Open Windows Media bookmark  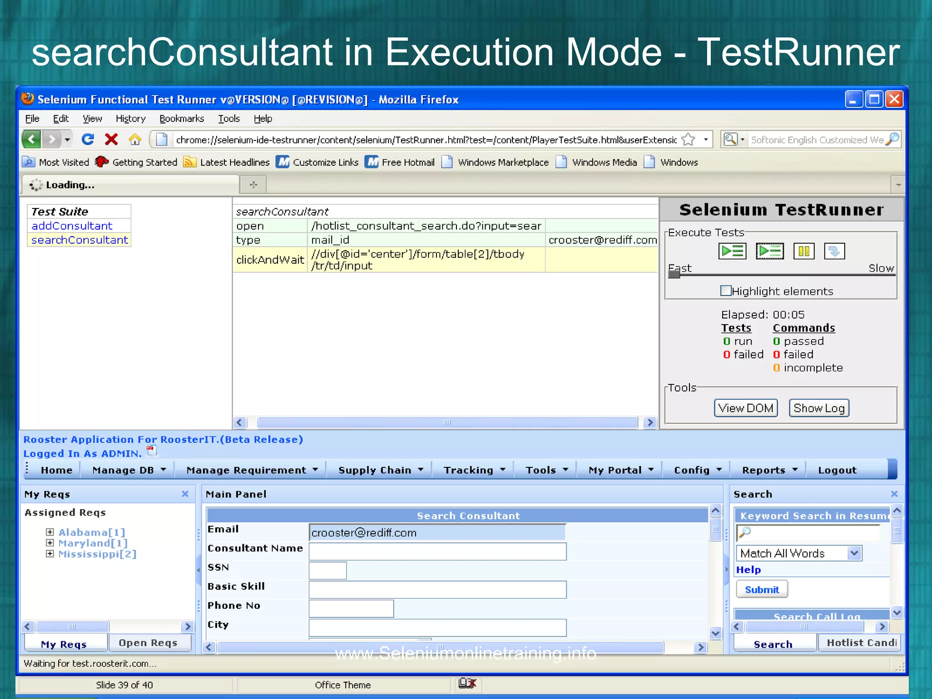coord(597,162)
